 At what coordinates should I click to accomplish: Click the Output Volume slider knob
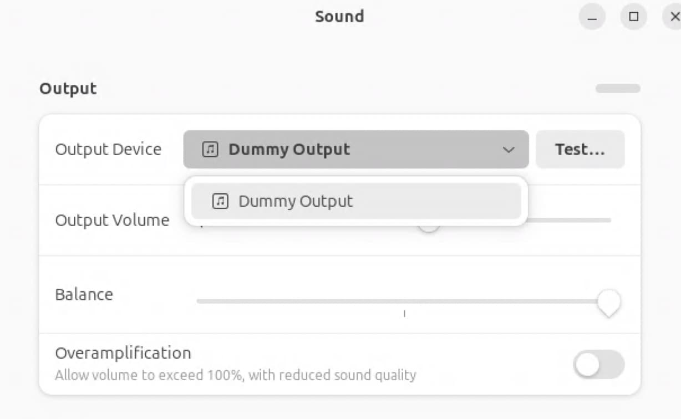pyautogui.click(x=429, y=226)
